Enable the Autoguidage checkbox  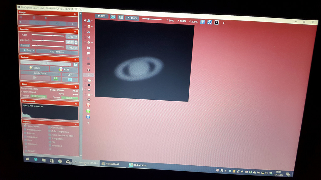tap(50, 138)
